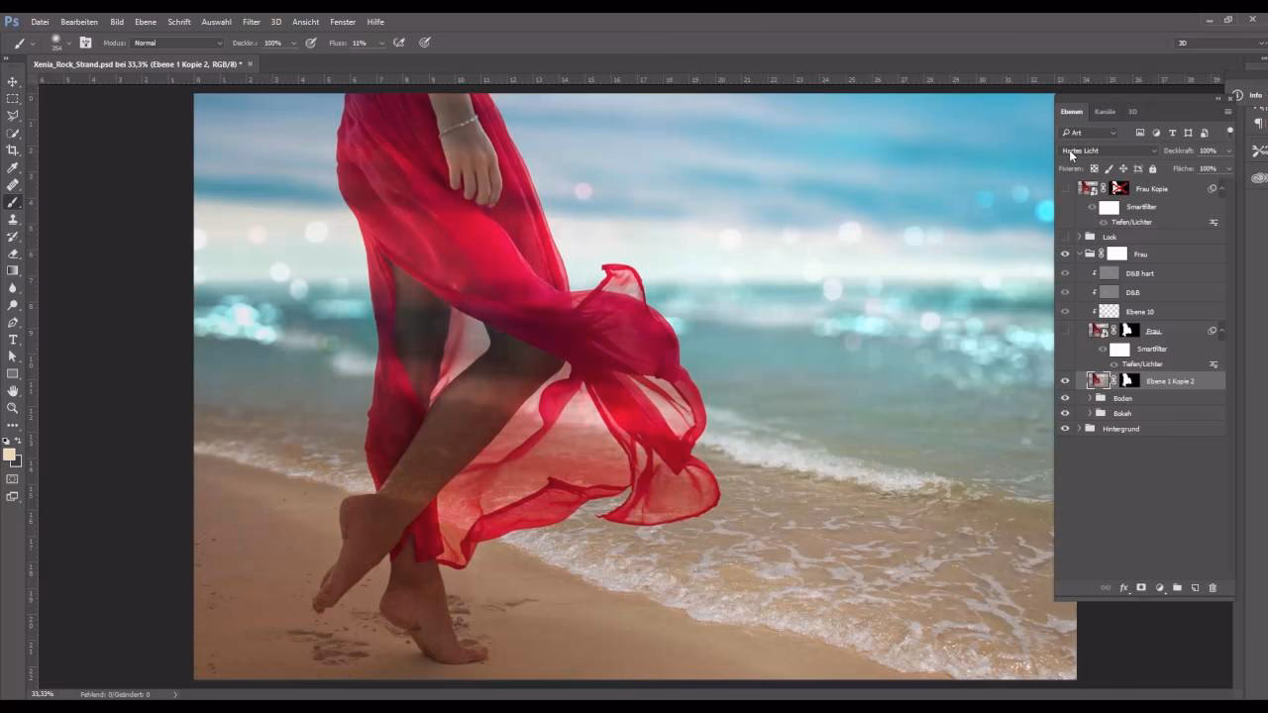
Task: Select the Crop tool
Action: (13, 151)
